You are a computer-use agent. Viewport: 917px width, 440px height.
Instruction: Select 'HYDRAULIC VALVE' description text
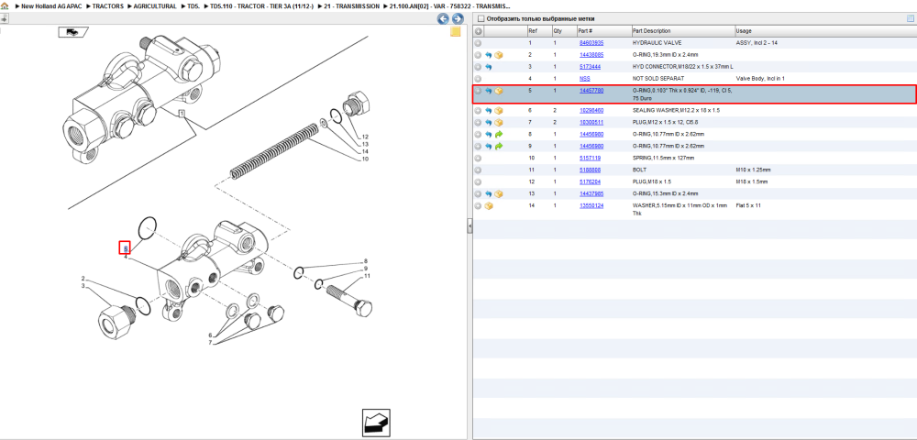657,43
